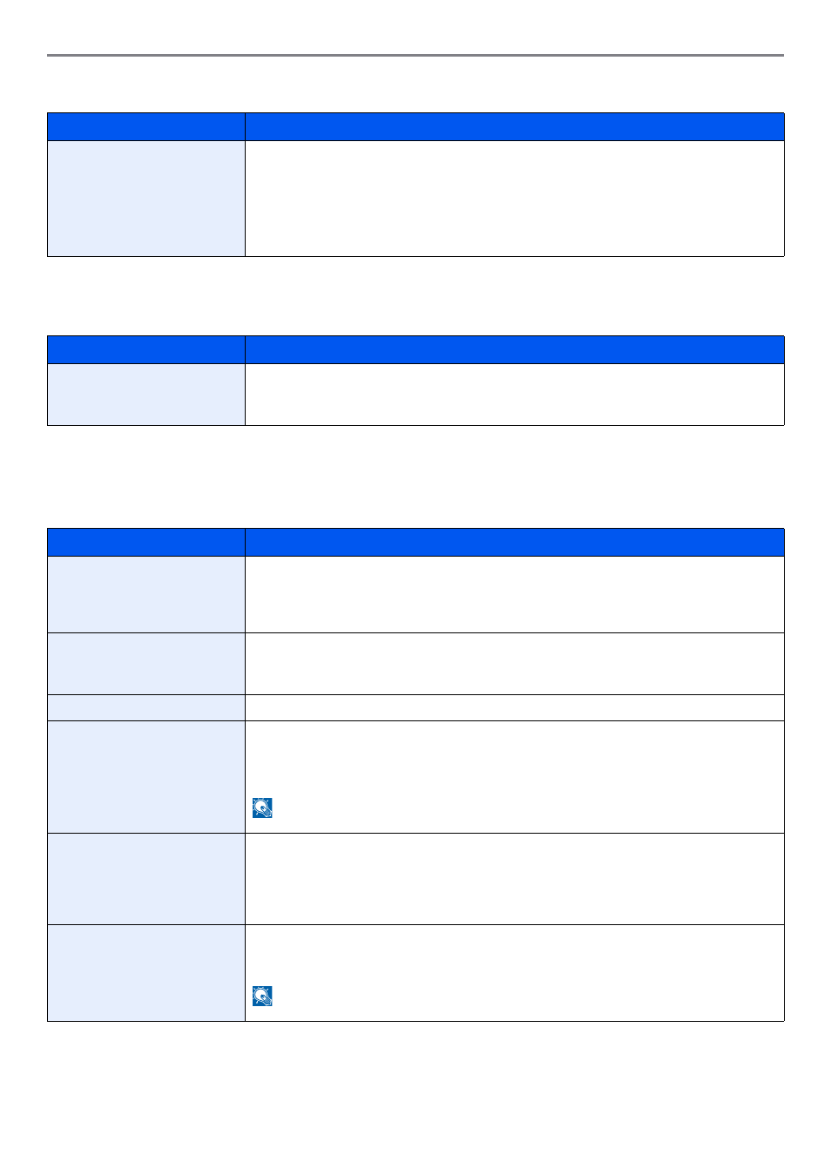
Task: Click the second light-blue item cell in the bottom table
Action: tap(146, 664)
